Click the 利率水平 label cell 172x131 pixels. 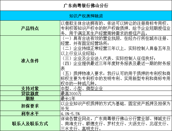tap(30, 113)
